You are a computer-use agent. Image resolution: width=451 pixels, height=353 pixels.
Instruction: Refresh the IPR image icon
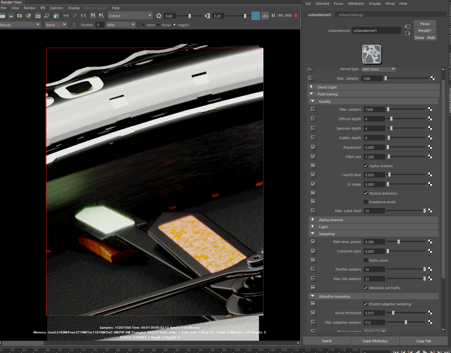[47, 15]
